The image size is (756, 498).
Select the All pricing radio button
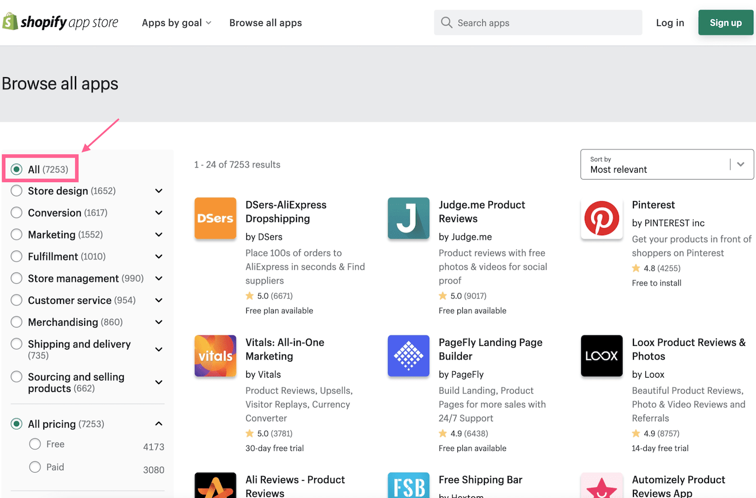[x=17, y=424]
